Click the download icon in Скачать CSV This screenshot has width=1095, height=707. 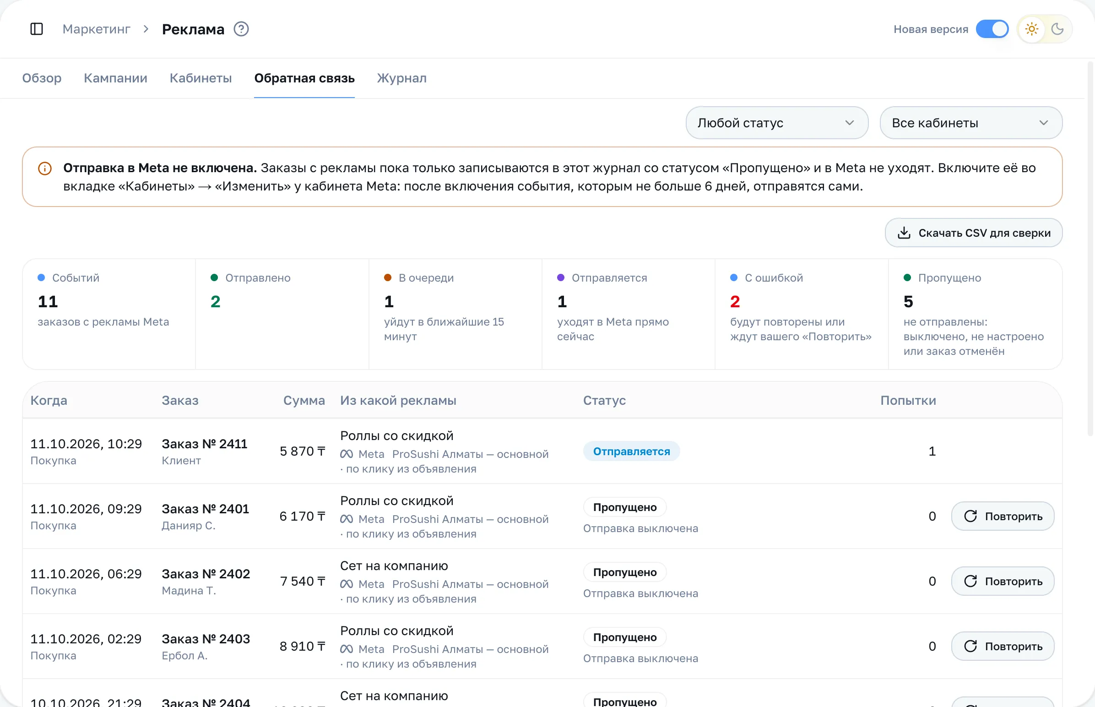[904, 233]
